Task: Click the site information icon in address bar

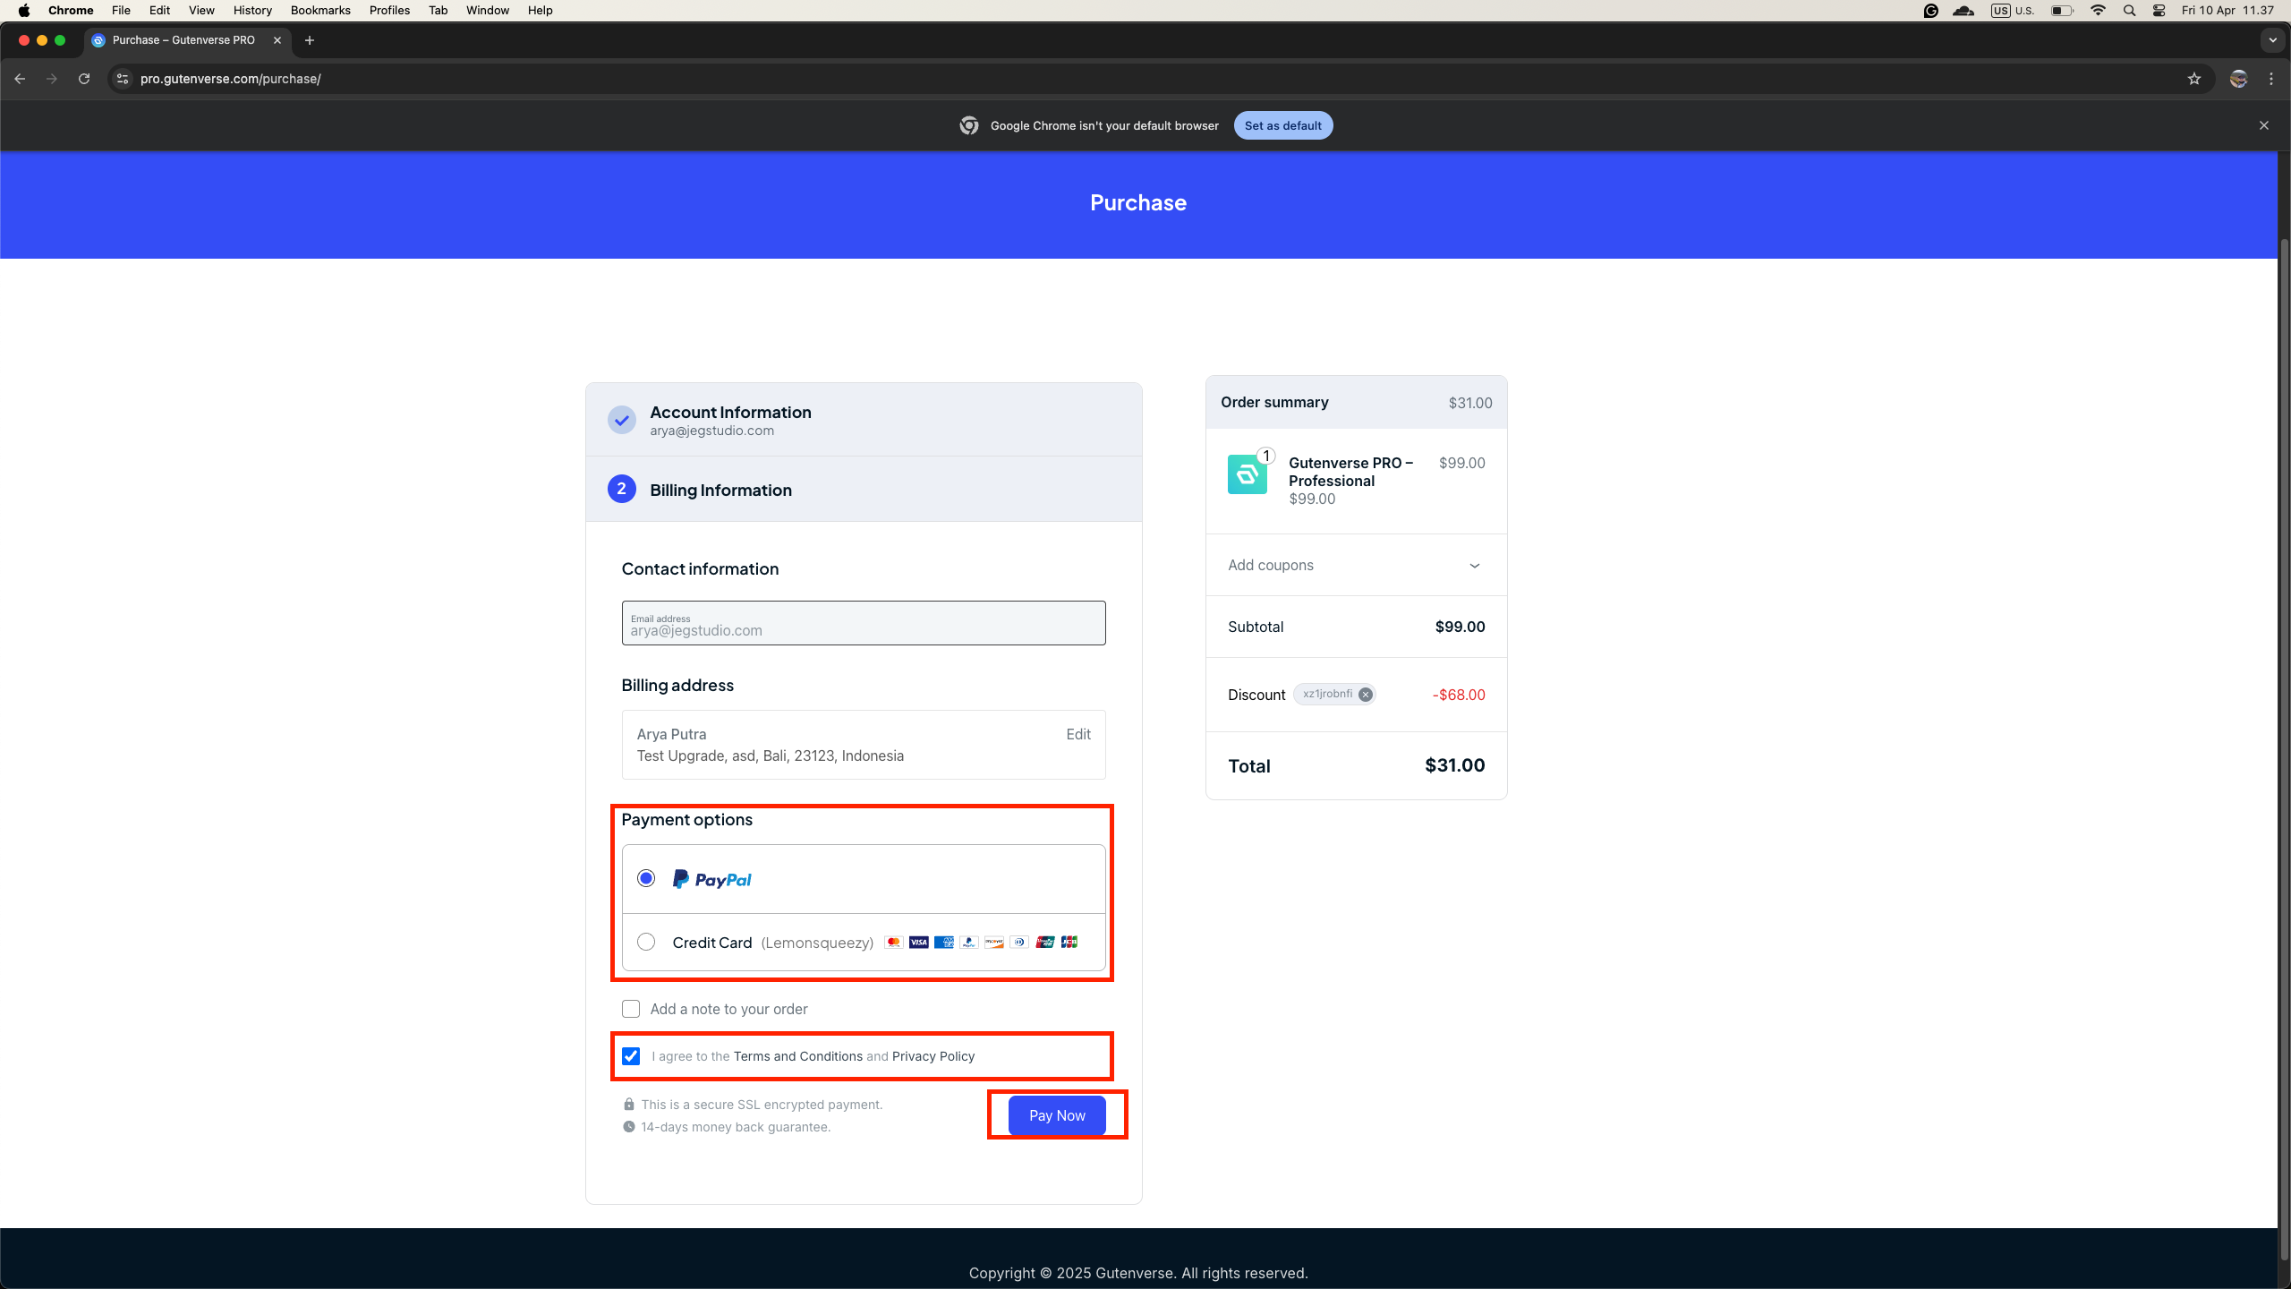Action: [x=123, y=79]
